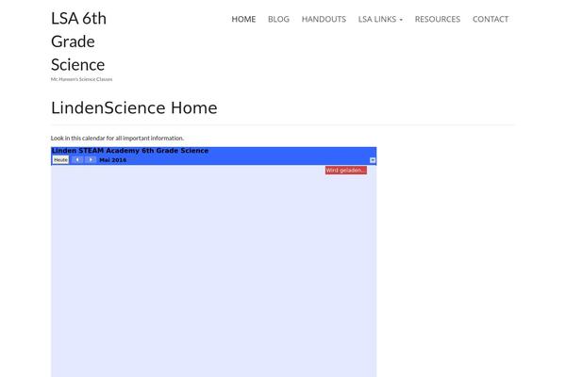Open the HANDOUTS page

click(324, 19)
